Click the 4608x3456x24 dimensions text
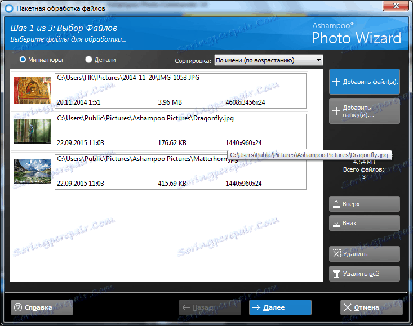 [x=245, y=102]
